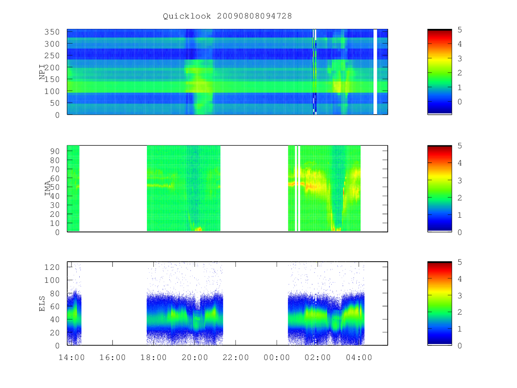Click the 20:00 time axis label
The height and width of the screenshot is (388, 517).
pyautogui.click(x=195, y=357)
